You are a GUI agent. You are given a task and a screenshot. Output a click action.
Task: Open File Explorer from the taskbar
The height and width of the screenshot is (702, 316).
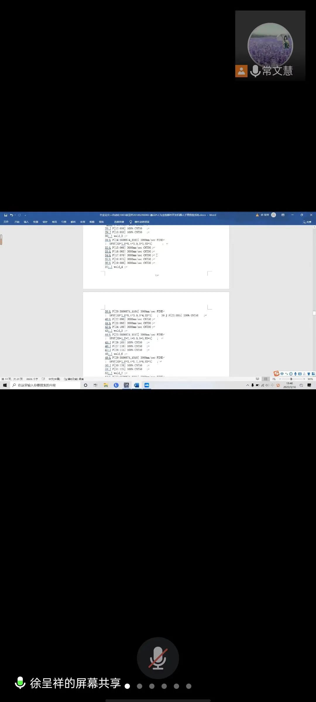[106, 385]
